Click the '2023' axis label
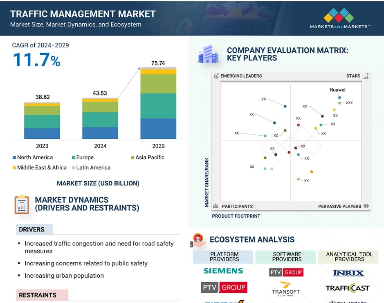 [x=42, y=146]
